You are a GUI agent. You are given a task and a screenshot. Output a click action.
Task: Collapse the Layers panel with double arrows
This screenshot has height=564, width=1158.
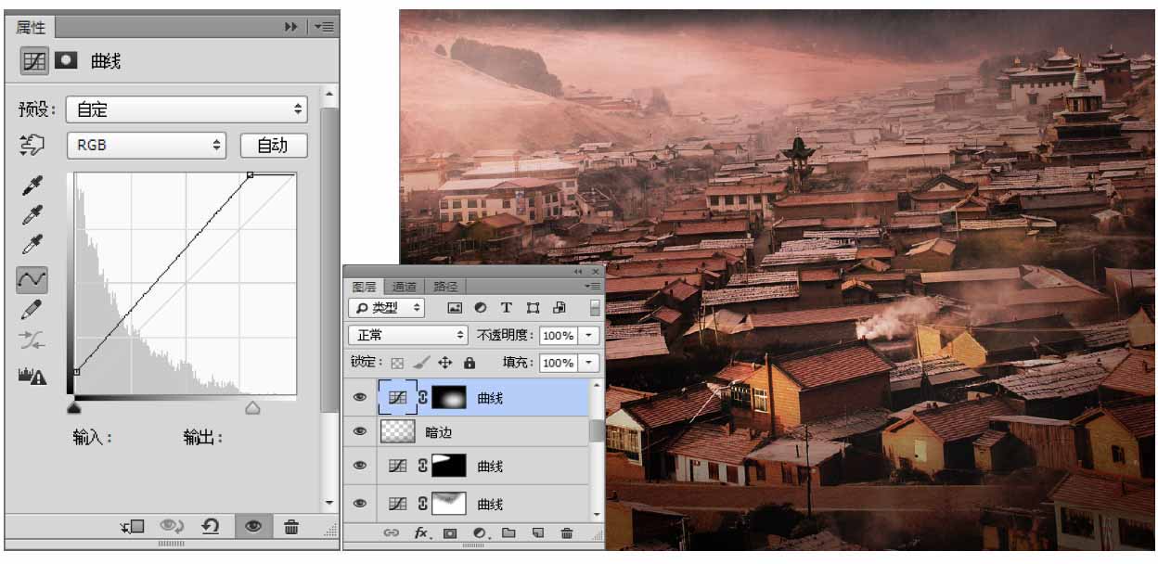[x=579, y=272]
